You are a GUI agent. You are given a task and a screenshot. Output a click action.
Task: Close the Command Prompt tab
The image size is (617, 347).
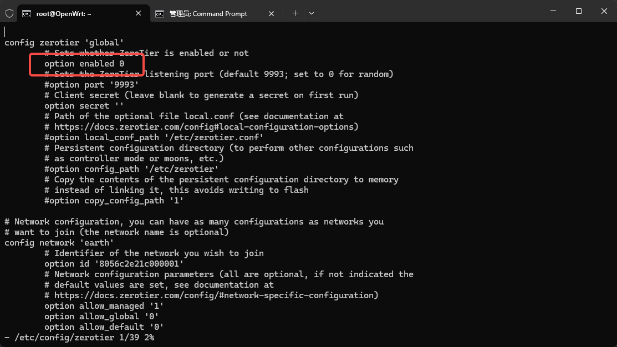click(271, 13)
